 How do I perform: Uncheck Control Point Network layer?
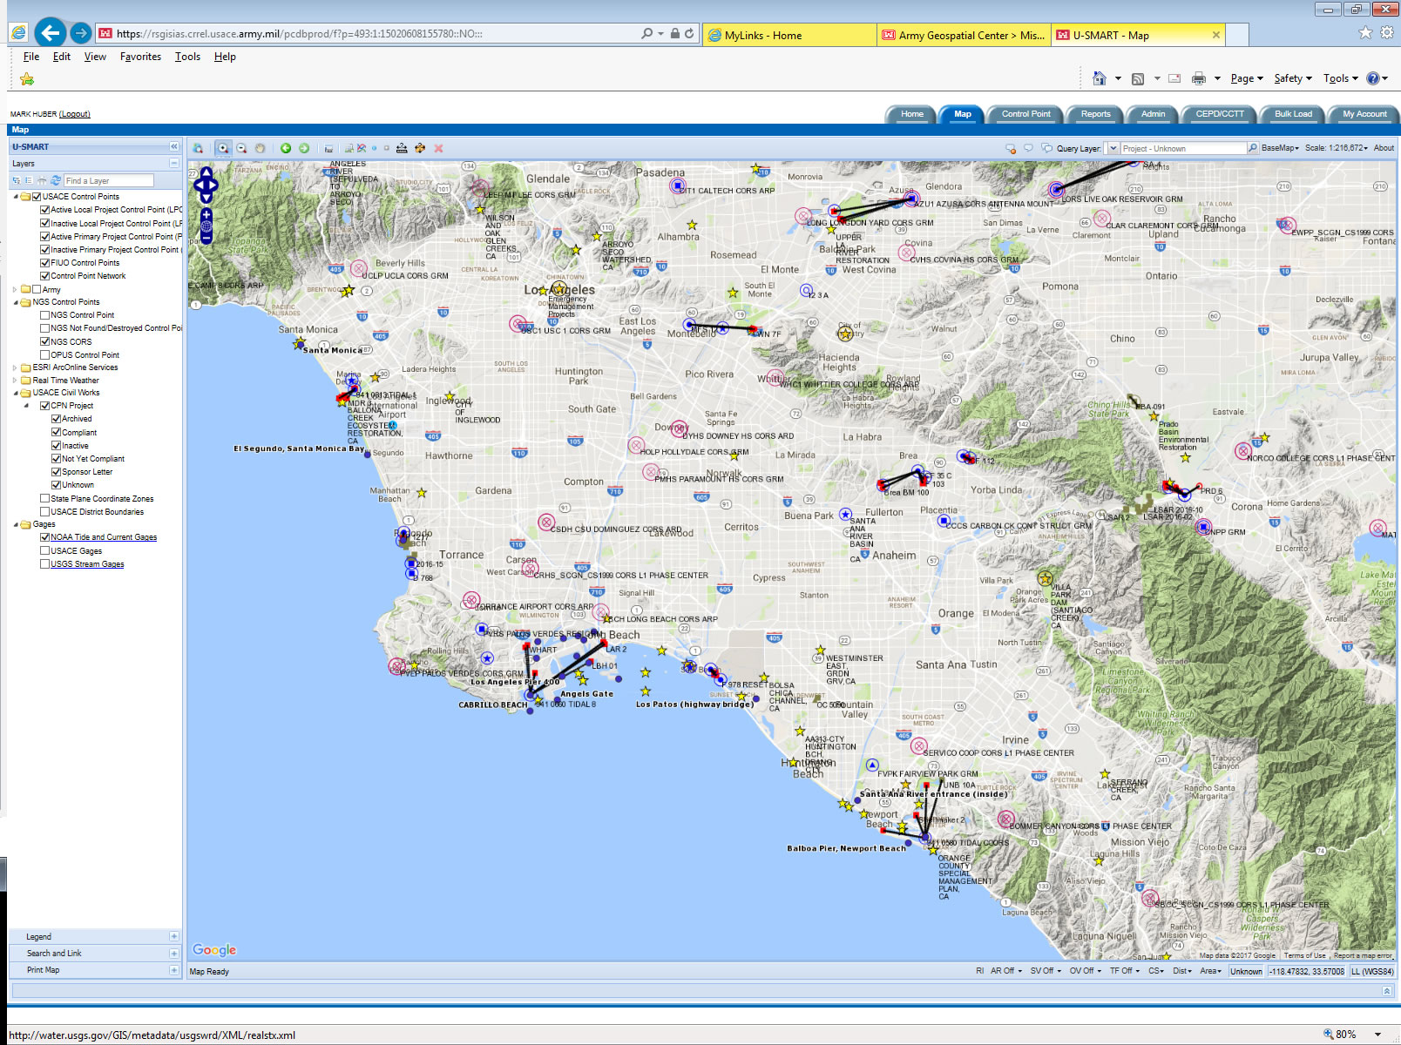tap(44, 276)
